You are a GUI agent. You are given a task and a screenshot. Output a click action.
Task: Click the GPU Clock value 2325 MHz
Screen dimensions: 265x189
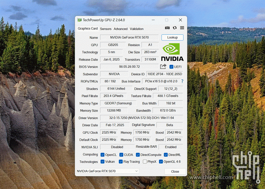coord(109,132)
